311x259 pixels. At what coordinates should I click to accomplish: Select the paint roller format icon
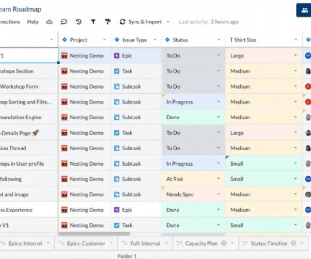108,22
